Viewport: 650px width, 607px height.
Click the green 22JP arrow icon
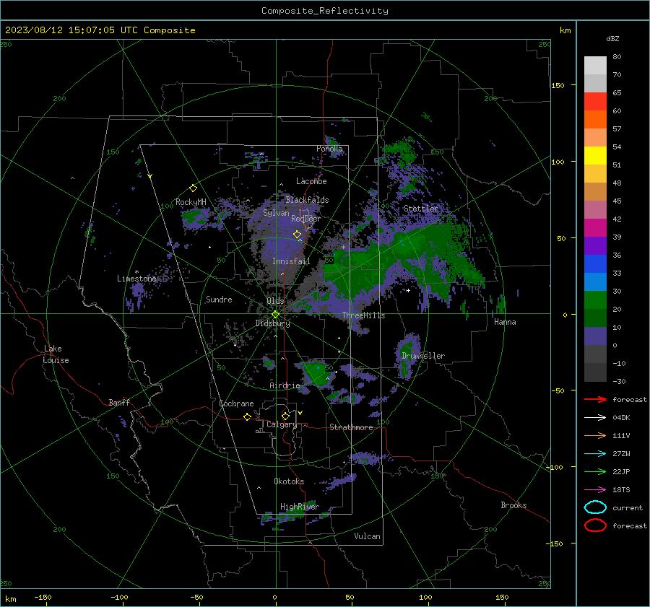click(x=595, y=471)
